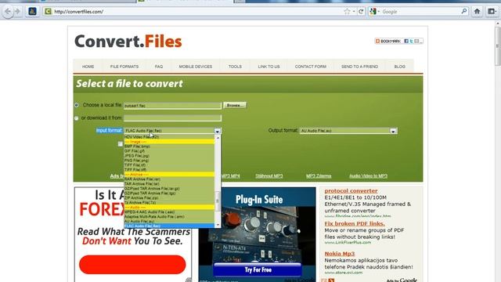
Task: Click the green site favicon in the address bar
Action: coord(48,12)
